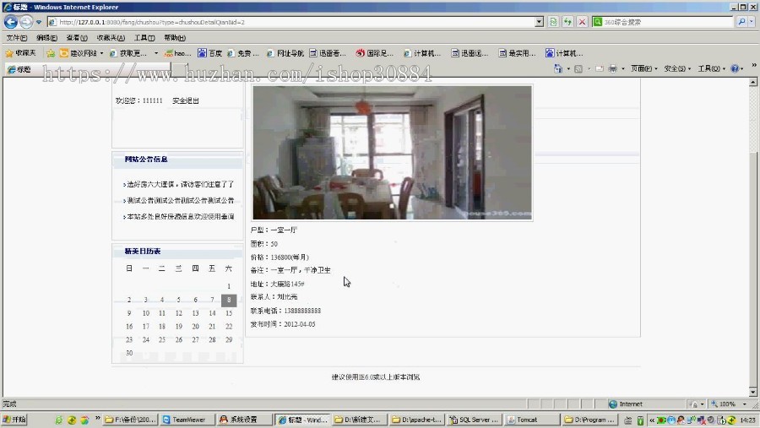This screenshot has height=428, width=760.
Task: Click the house interior photo
Action: (392, 153)
